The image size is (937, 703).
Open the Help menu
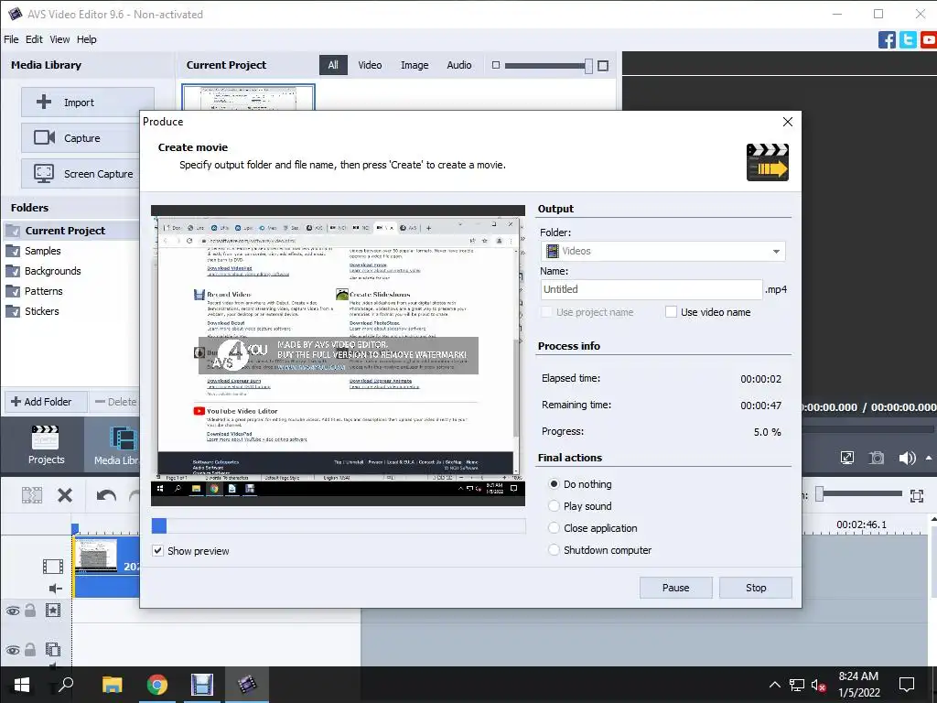coord(87,39)
